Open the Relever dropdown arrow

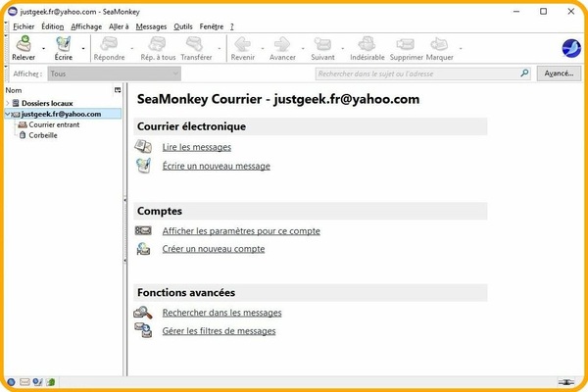tap(43, 48)
